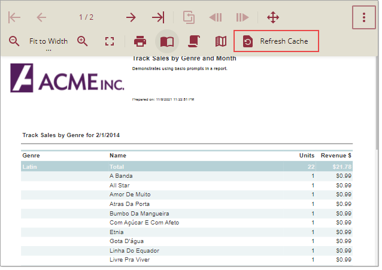Click the Genre column header
The width and height of the screenshot is (382, 270).
pyautogui.click(x=31, y=156)
